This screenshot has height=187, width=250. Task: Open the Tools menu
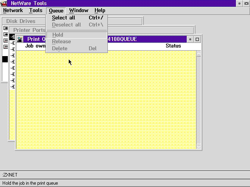point(36,11)
